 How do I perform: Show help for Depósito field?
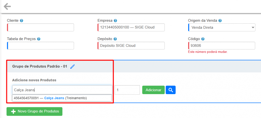click(x=115, y=39)
